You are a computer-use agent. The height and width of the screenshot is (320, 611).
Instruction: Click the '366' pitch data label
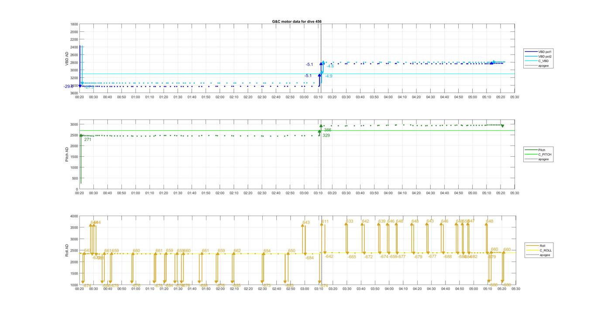328,130
